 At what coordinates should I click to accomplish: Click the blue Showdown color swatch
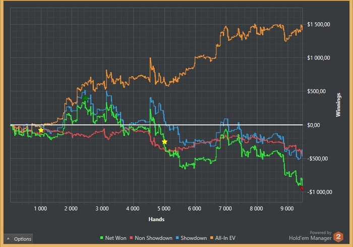click(177, 238)
